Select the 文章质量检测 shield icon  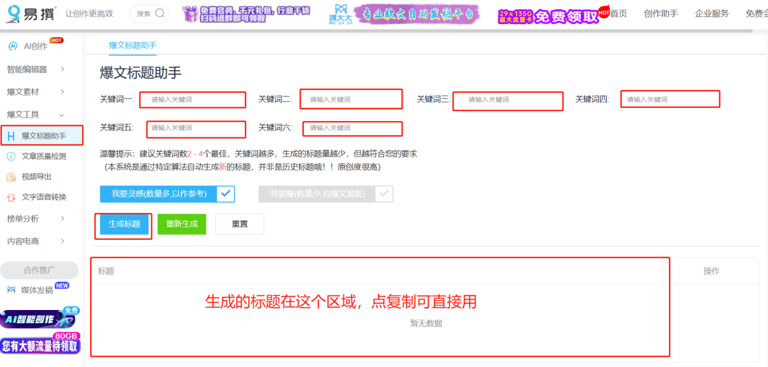point(11,157)
